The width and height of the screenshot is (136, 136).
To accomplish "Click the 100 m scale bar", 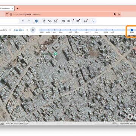I will [106, 124].
